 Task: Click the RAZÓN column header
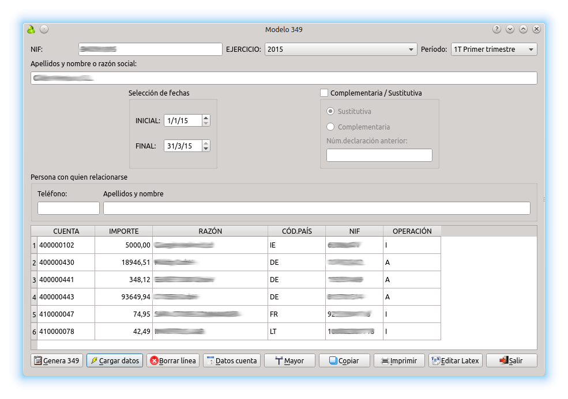click(210, 231)
